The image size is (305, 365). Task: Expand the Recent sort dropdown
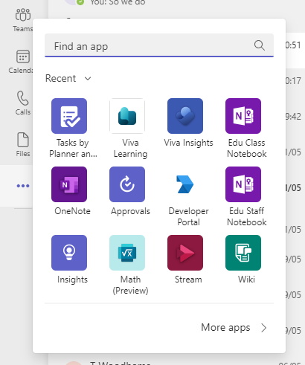coord(68,79)
